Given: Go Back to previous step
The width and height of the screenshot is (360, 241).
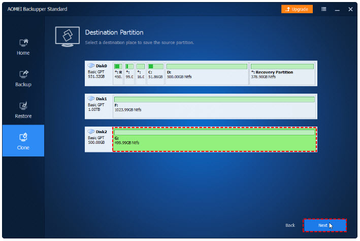Looking at the screenshot, I should (x=289, y=225).
